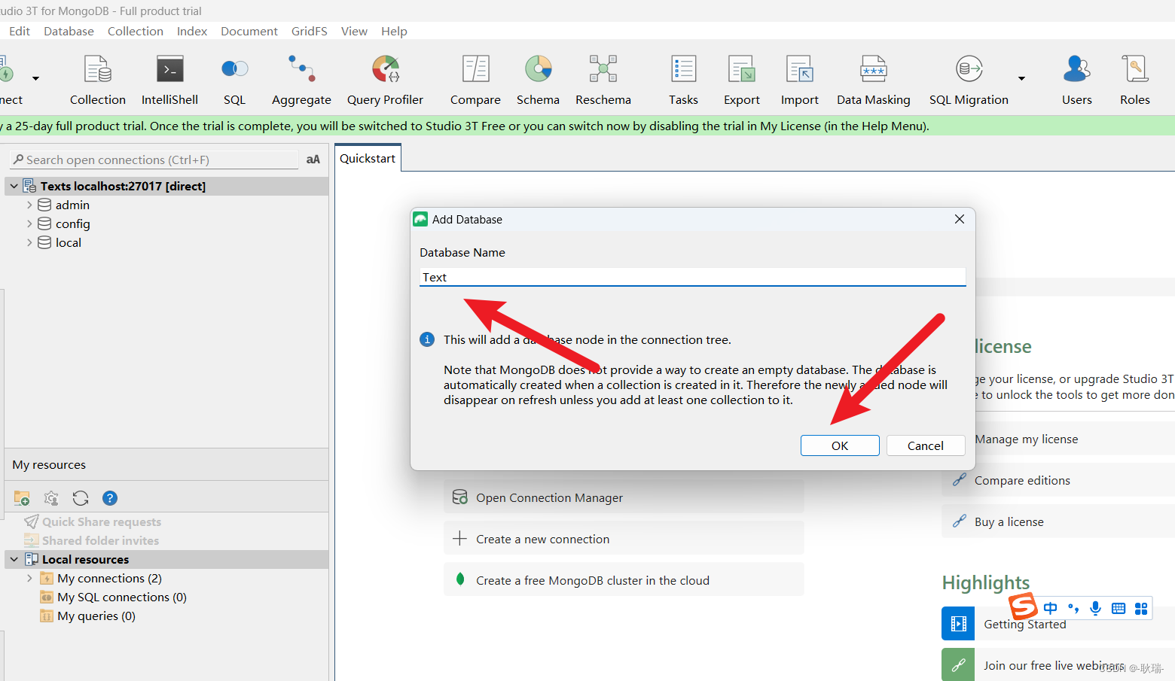Open the Sogou soft keyboard icon
1175x681 pixels.
coord(1119,608)
